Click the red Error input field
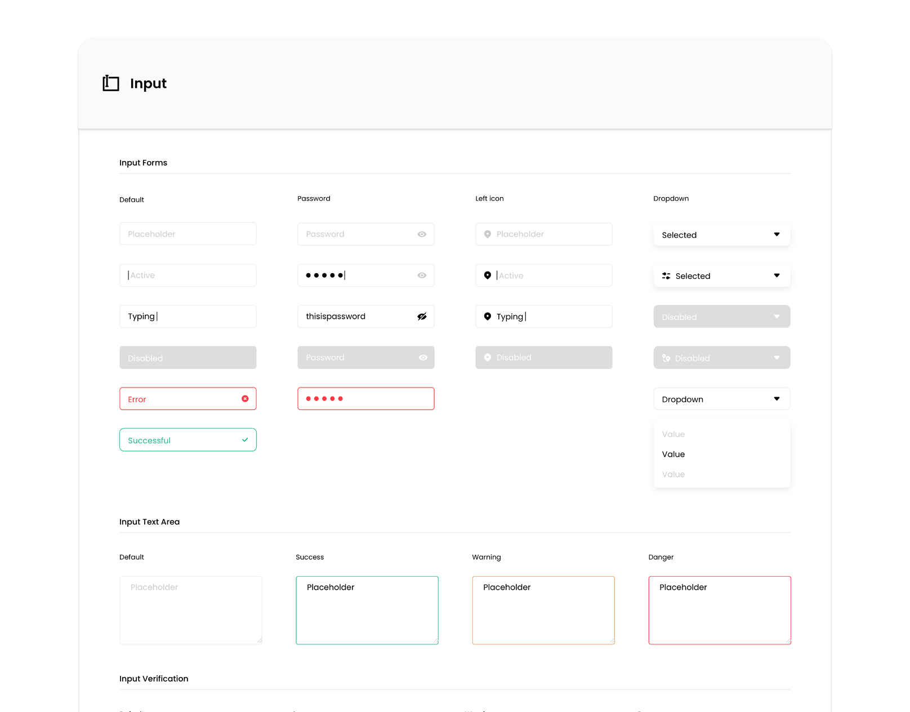Viewport: 910px width, 712px height. tap(188, 399)
